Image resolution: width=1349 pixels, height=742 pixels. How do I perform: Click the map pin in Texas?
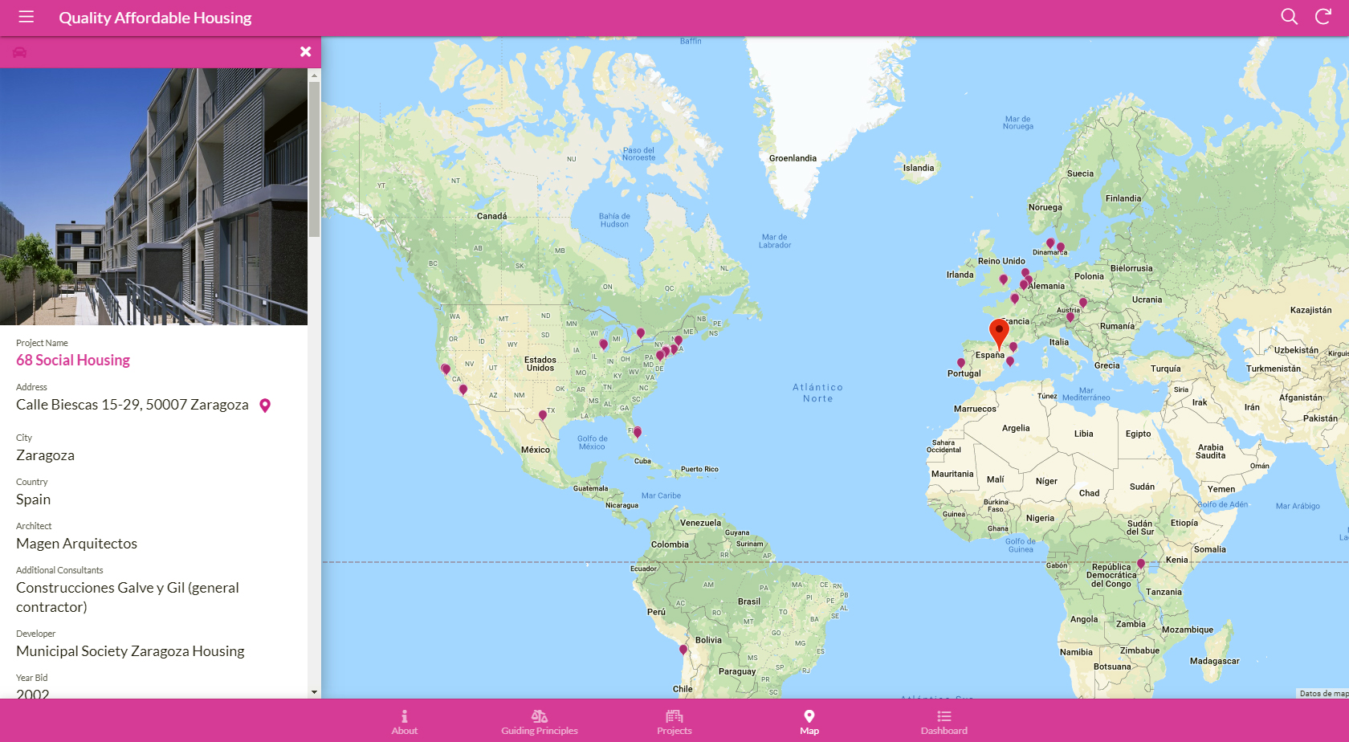[543, 415]
